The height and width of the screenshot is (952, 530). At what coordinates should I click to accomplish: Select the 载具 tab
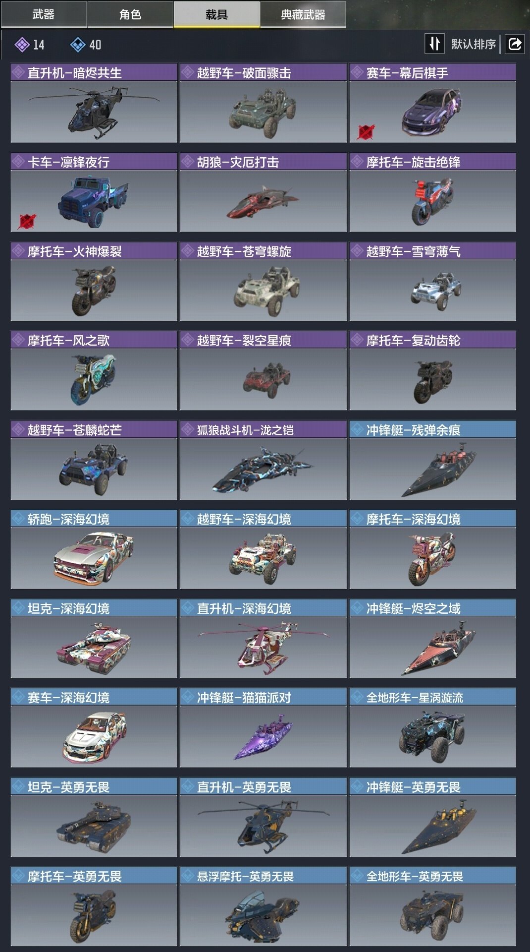[x=216, y=14]
